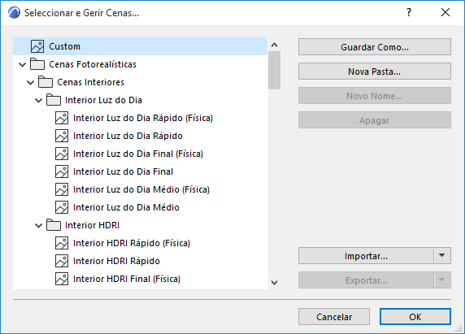This screenshot has height=334, width=465.
Task: Click scene icon for Interior Luz do Dia Médio (Física)
Action: (x=62, y=189)
